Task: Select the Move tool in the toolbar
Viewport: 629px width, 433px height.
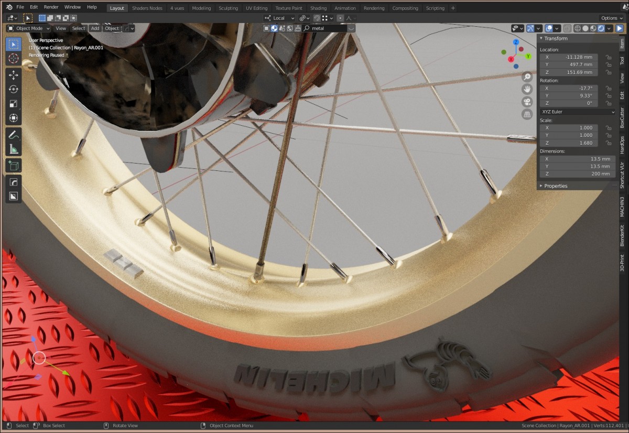Action: pos(14,75)
